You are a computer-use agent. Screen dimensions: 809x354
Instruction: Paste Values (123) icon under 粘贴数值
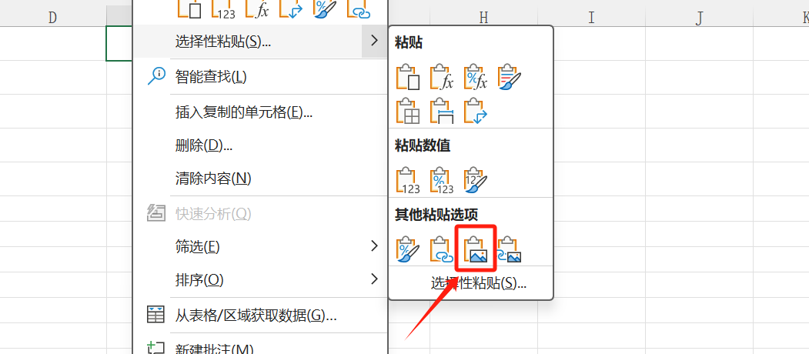[x=408, y=180]
